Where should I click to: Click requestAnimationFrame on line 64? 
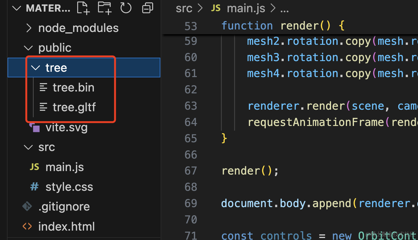pyautogui.click(x=316, y=122)
